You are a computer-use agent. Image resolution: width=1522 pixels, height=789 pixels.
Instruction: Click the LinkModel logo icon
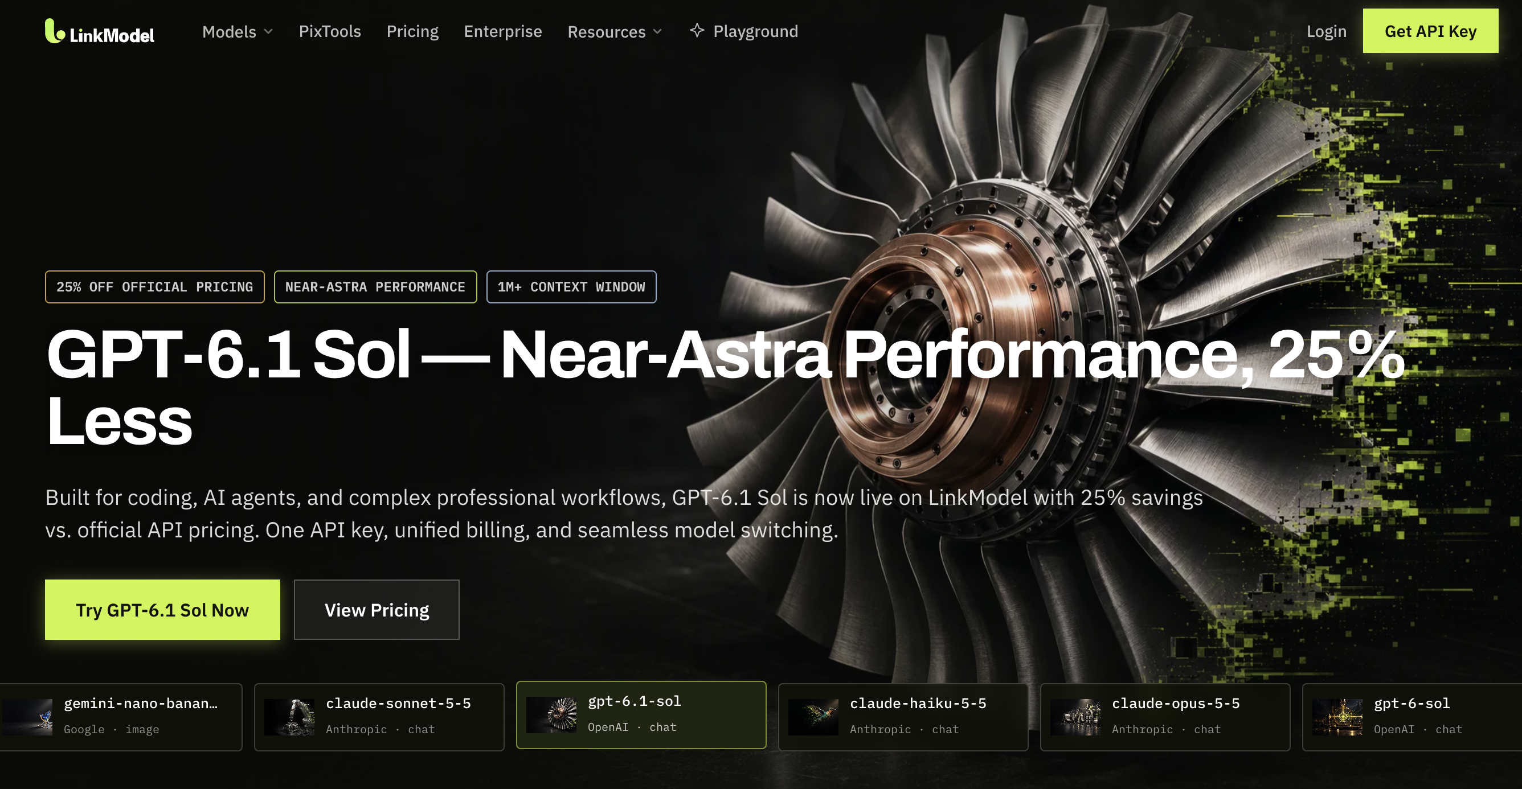tap(54, 31)
